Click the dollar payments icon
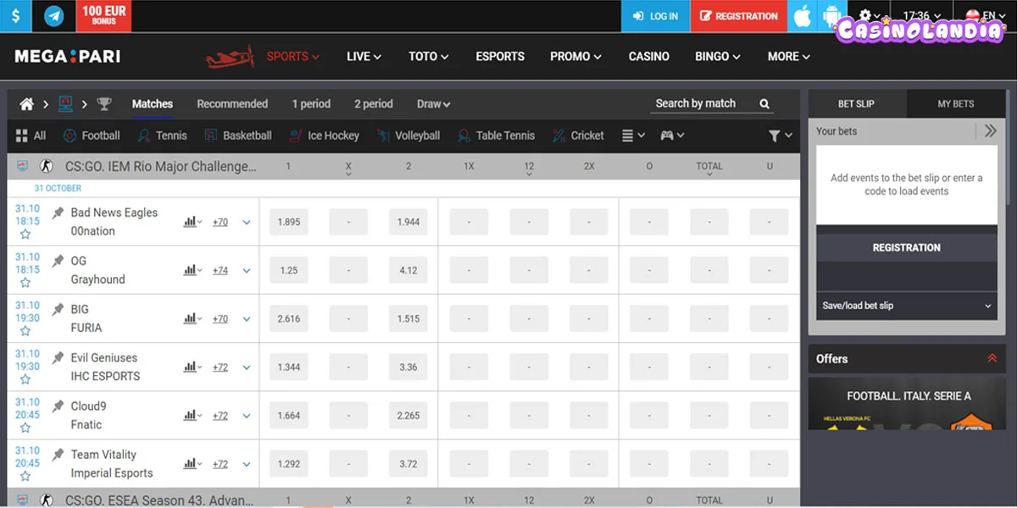Image resolution: width=1017 pixels, height=508 pixels. pos(16,16)
